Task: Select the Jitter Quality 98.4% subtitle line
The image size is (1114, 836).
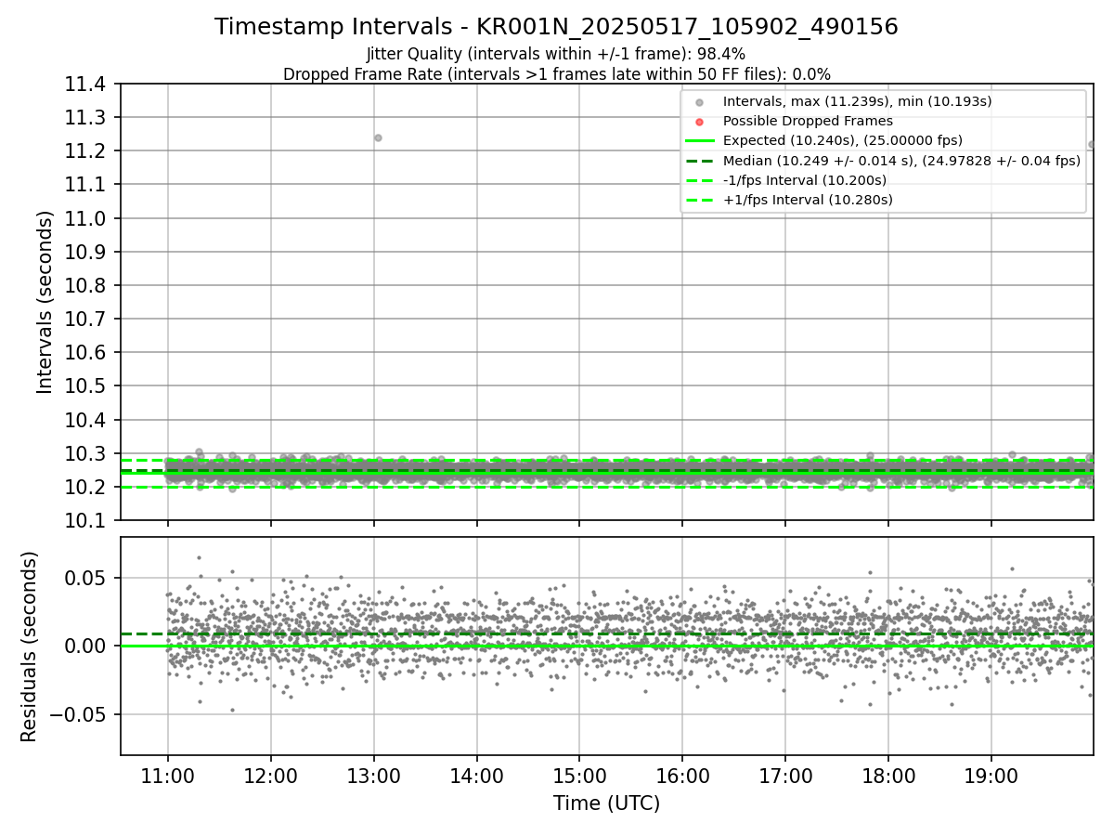Action: click(556, 54)
